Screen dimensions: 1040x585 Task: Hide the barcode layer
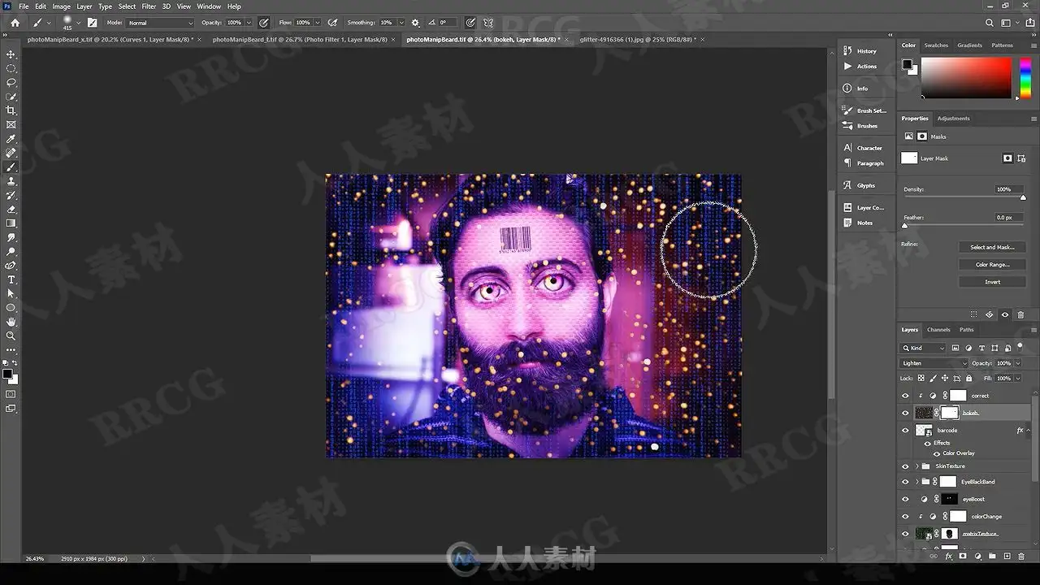tap(905, 431)
